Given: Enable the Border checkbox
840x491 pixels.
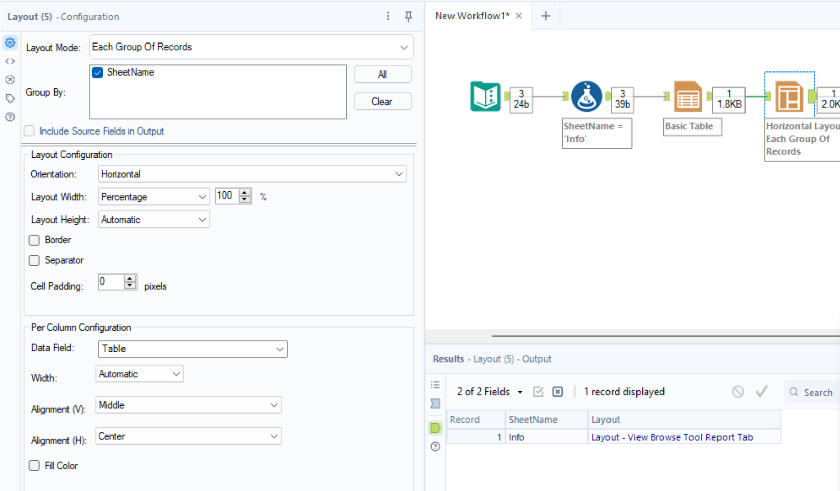Looking at the screenshot, I should [x=34, y=240].
